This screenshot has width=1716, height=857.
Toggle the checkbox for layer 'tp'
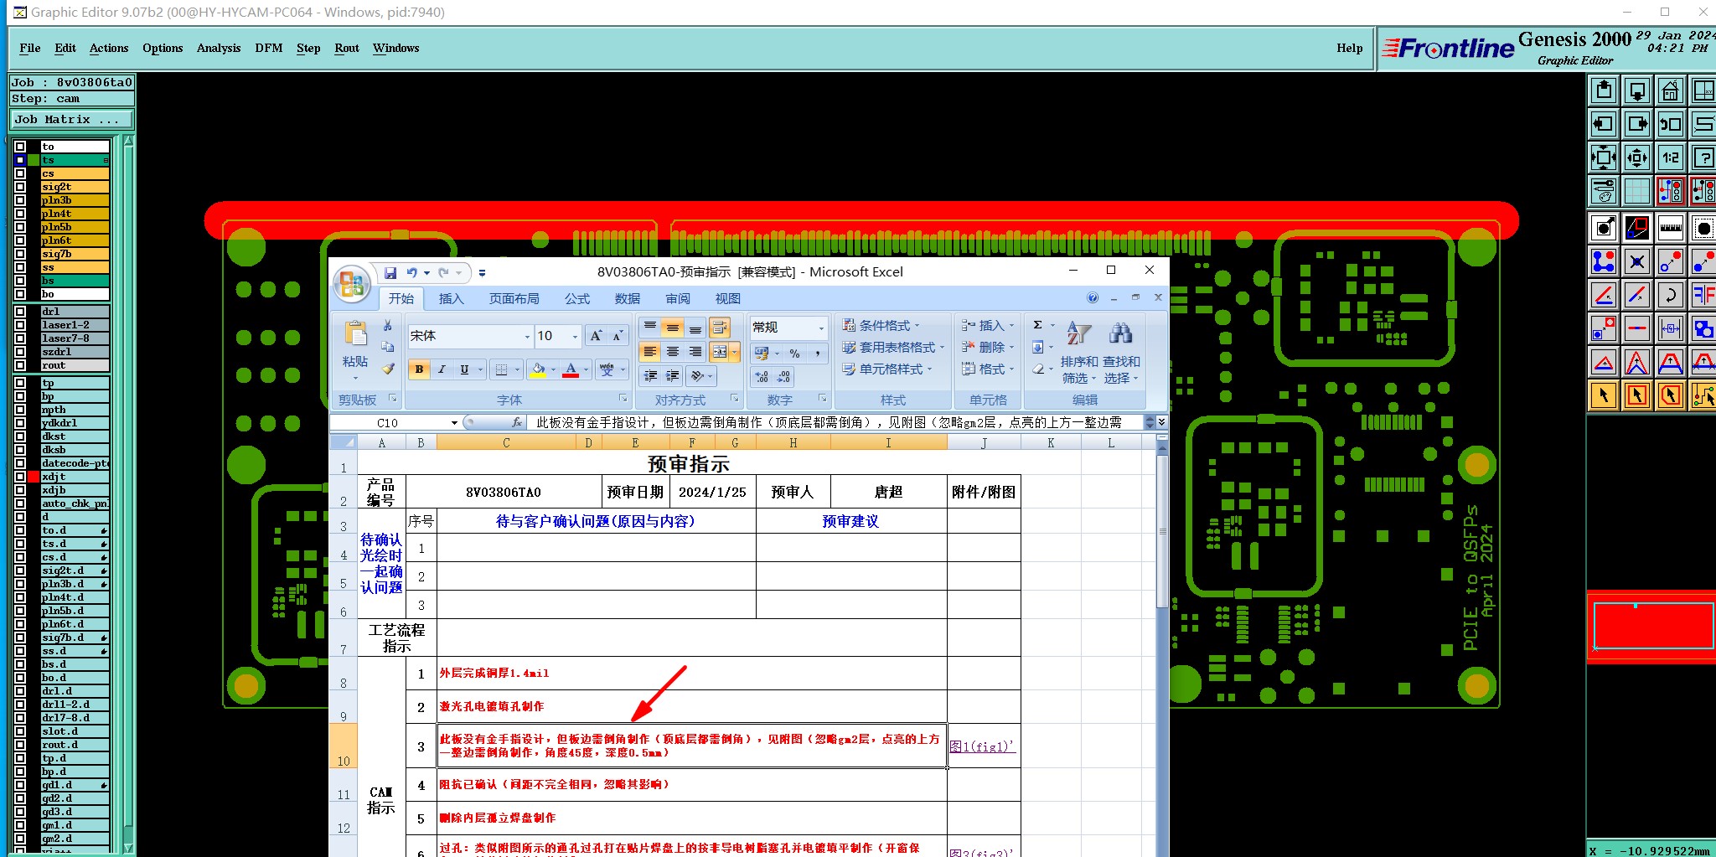coord(20,383)
